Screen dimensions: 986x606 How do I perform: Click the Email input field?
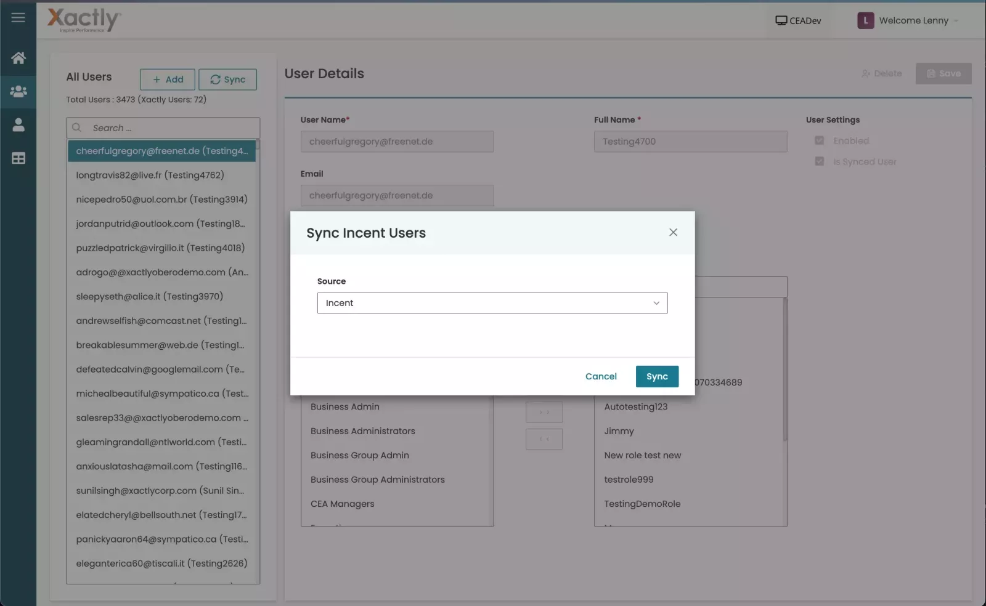397,195
